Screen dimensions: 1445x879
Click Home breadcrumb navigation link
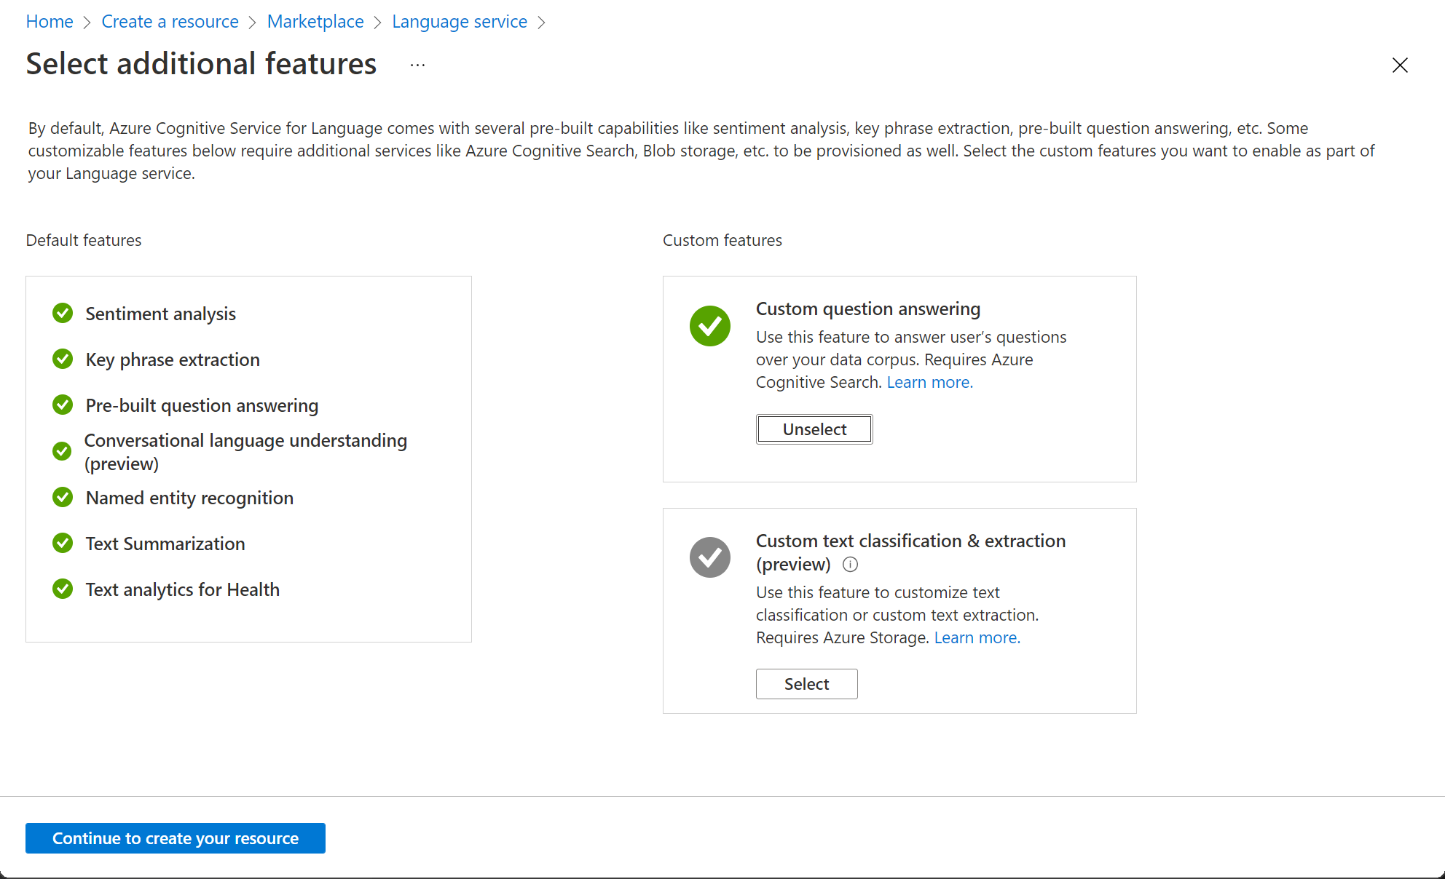tap(50, 20)
